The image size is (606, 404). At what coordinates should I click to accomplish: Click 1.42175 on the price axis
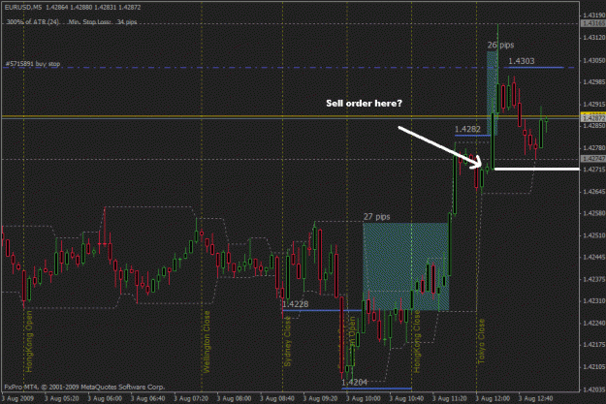tap(594, 344)
